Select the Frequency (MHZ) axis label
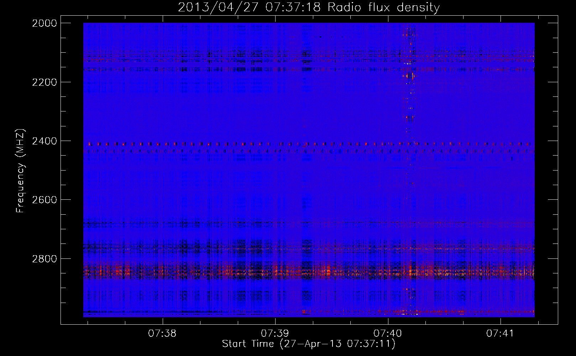The width and height of the screenshot is (576, 356). coord(20,171)
